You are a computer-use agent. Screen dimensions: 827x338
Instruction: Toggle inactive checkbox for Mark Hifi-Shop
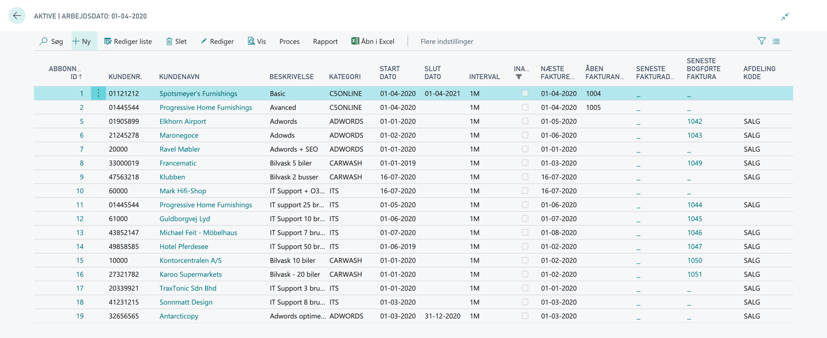tap(525, 191)
